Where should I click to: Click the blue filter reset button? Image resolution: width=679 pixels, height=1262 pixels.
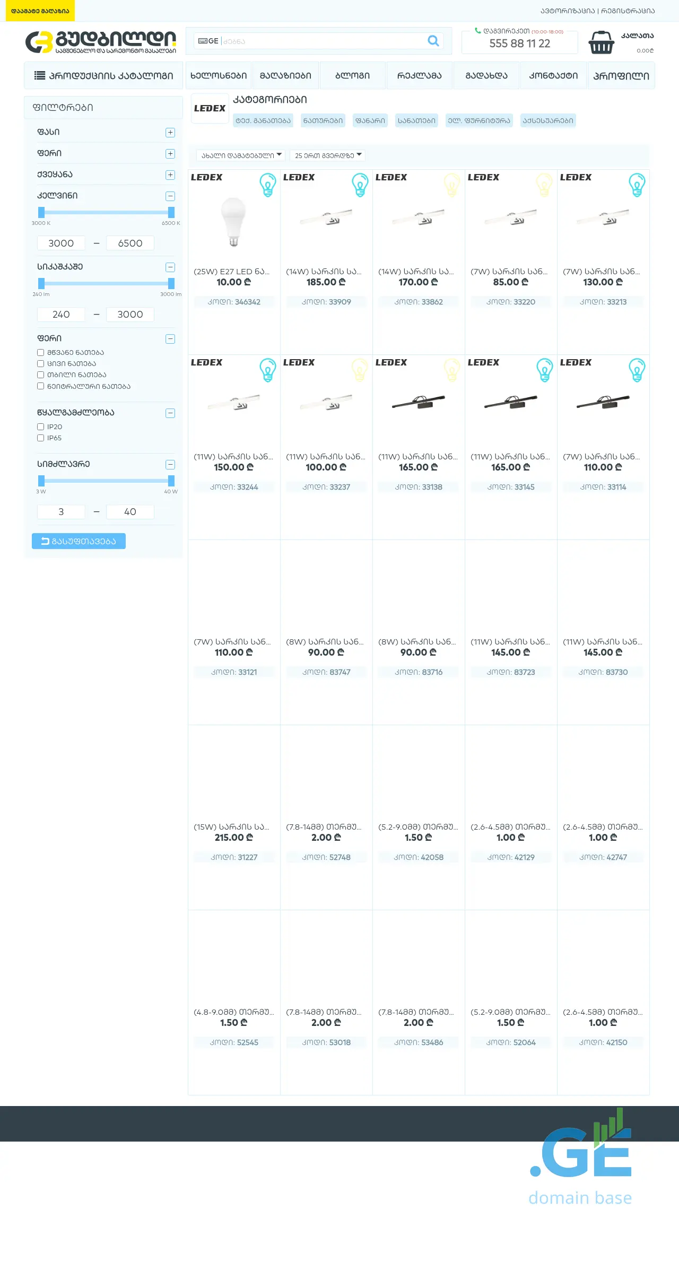[x=79, y=541]
